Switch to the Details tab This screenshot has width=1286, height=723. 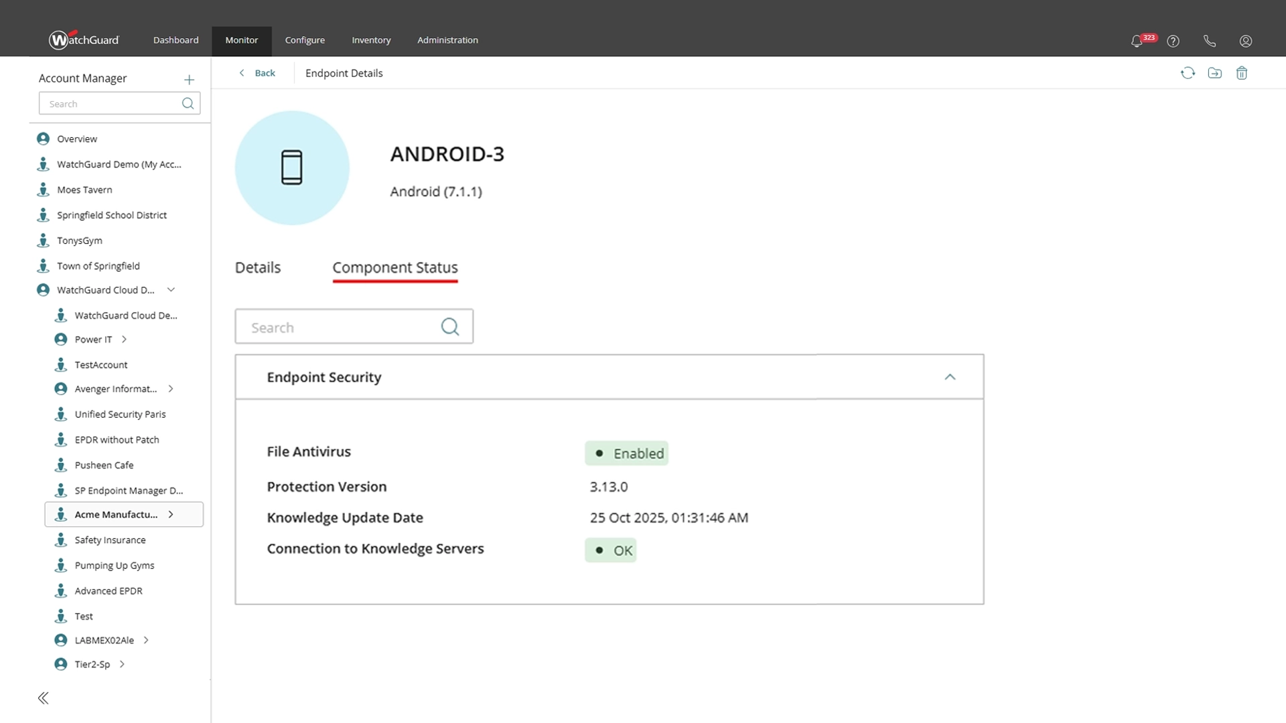(257, 268)
